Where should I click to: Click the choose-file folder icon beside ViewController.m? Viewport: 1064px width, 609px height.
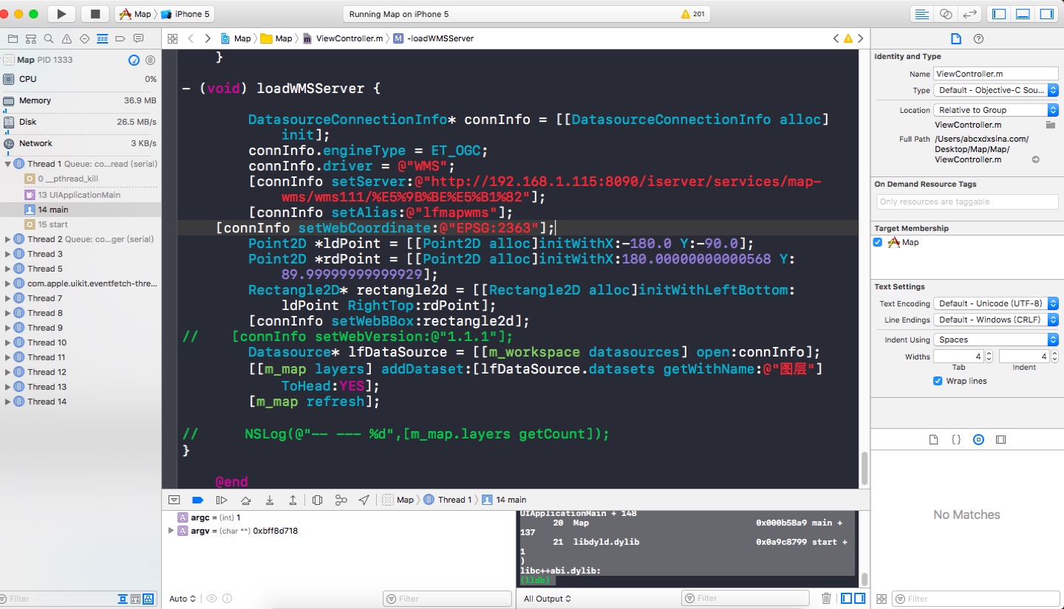(1050, 125)
